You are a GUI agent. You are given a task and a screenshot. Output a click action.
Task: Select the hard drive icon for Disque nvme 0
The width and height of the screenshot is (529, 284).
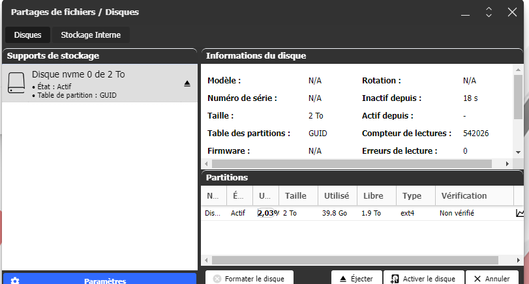click(x=16, y=83)
